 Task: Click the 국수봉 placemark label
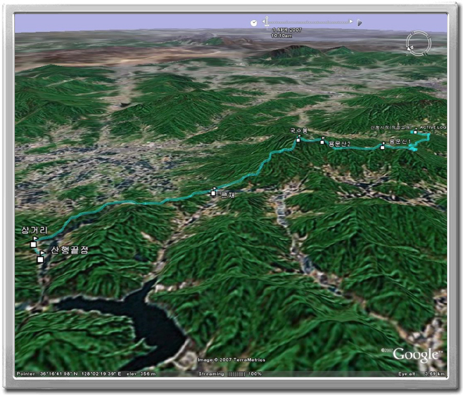pyautogui.click(x=299, y=131)
